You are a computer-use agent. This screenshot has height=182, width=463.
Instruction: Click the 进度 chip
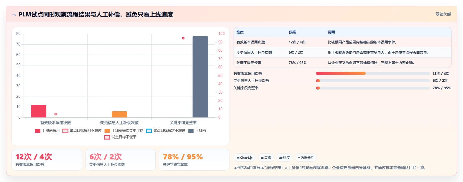coord(284,158)
